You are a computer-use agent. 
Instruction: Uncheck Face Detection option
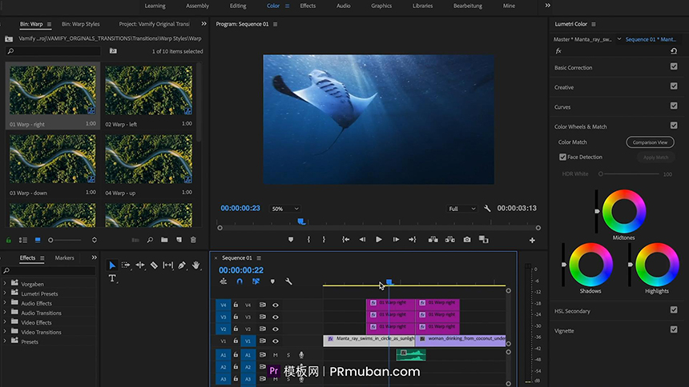[x=562, y=158]
